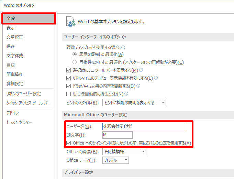The width and height of the screenshot is (234, 179).
Task: Click the ユーザー インターフェイスのオプション heading
Action: coord(95,37)
